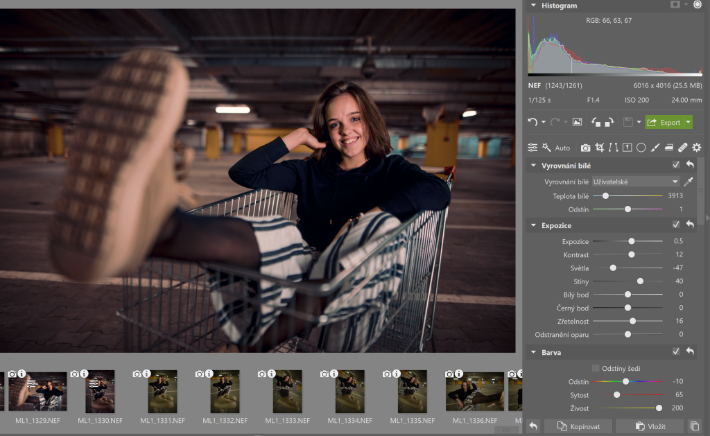This screenshot has width=710, height=436.
Task: Select the Filter Brush tool
Action: (655, 148)
